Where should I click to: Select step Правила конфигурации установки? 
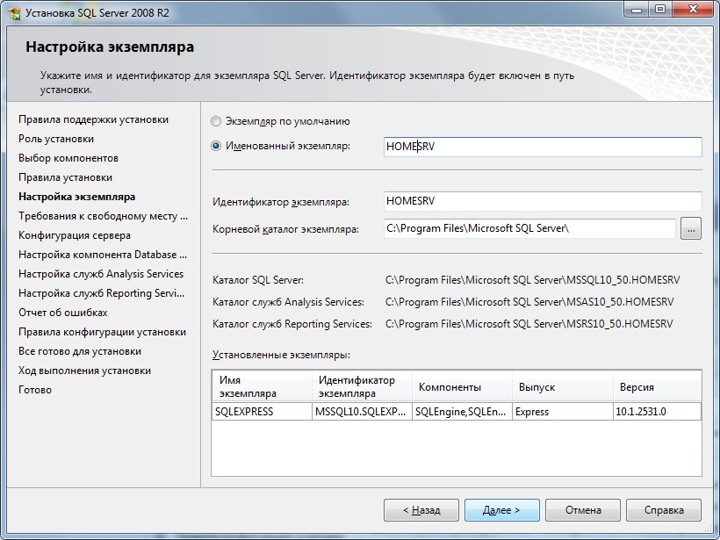[103, 332]
